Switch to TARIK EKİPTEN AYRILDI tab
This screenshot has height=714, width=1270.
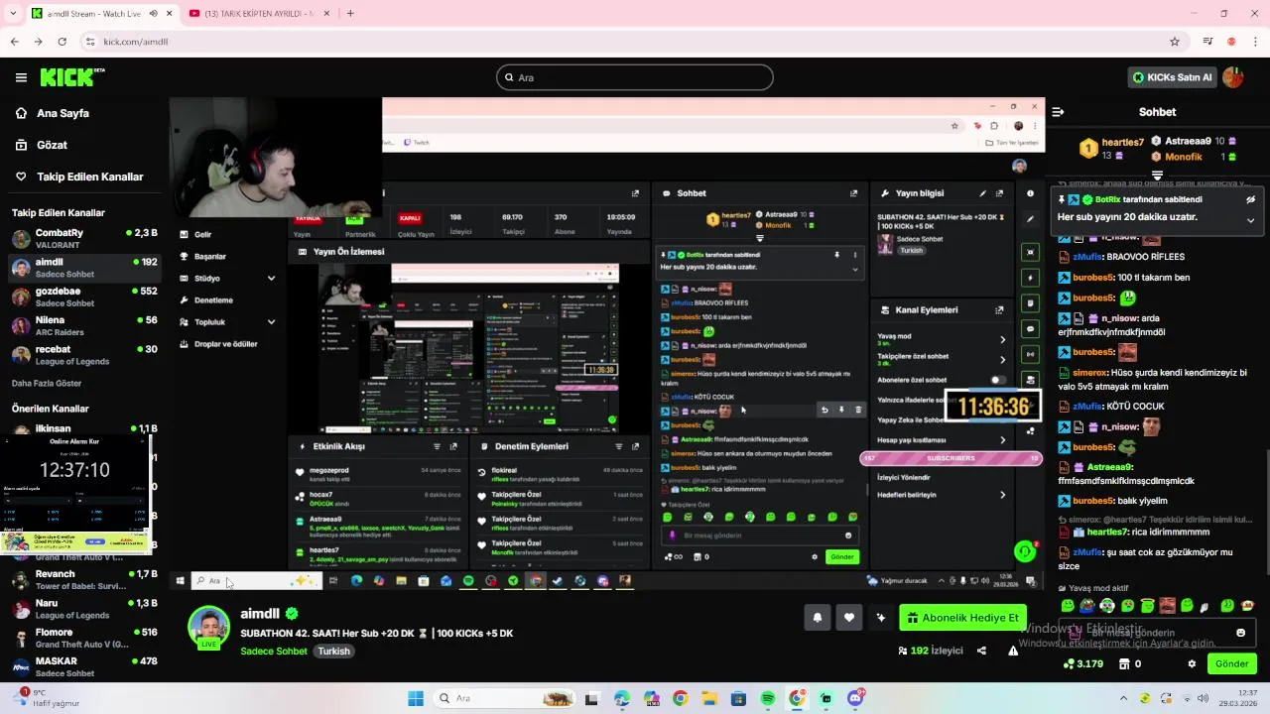[258, 13]
